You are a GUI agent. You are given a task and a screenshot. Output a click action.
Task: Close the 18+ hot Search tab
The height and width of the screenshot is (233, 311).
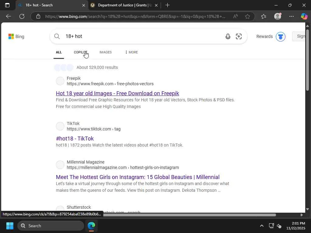tap(84, 5)
